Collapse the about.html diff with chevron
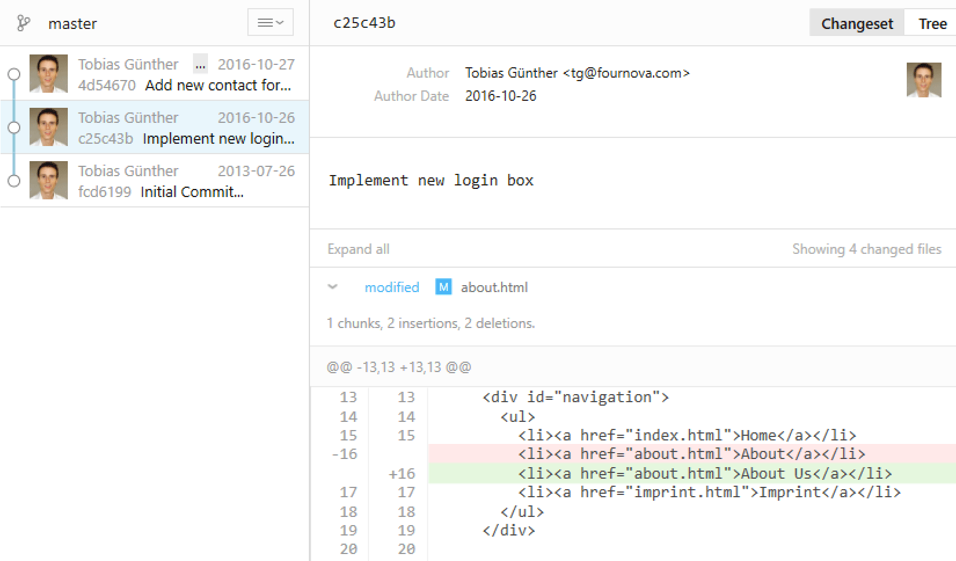 pyautogui.click(x=333, y=287)
